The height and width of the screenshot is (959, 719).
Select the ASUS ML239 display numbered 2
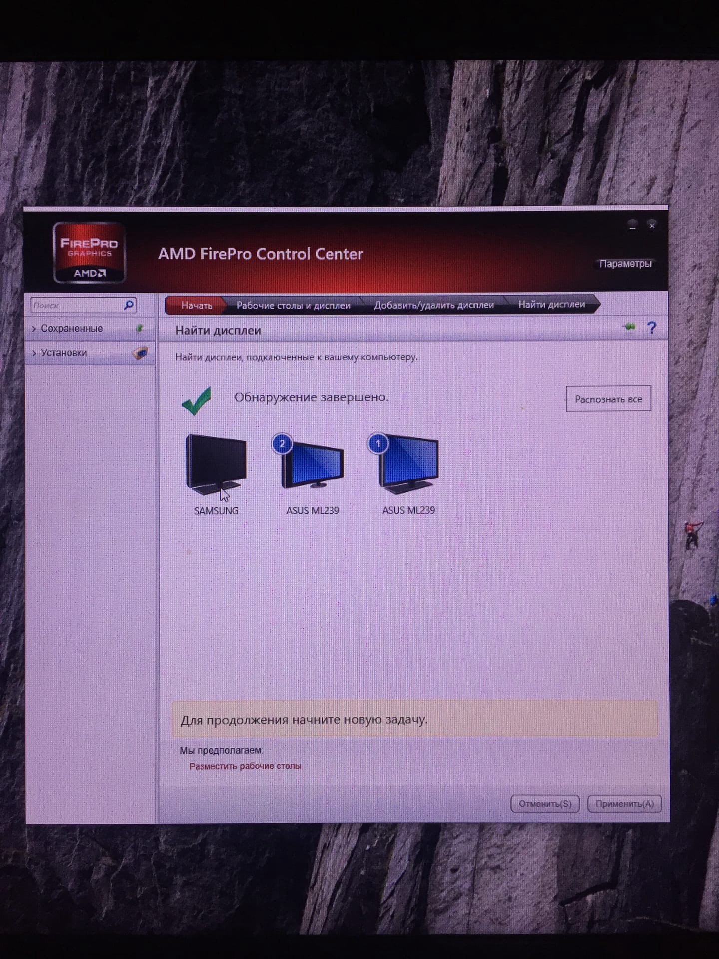308,462
